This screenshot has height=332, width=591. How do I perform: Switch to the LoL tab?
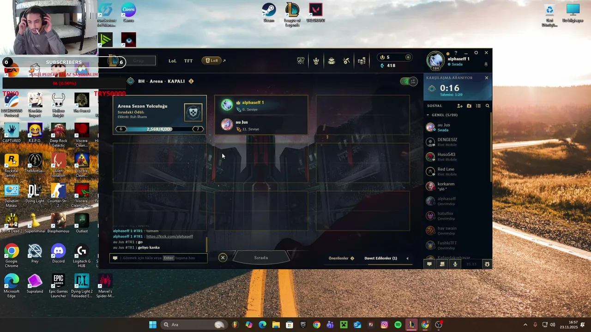coord(172,61)
